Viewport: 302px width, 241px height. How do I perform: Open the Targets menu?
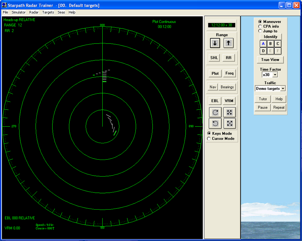tap(48, 12)
